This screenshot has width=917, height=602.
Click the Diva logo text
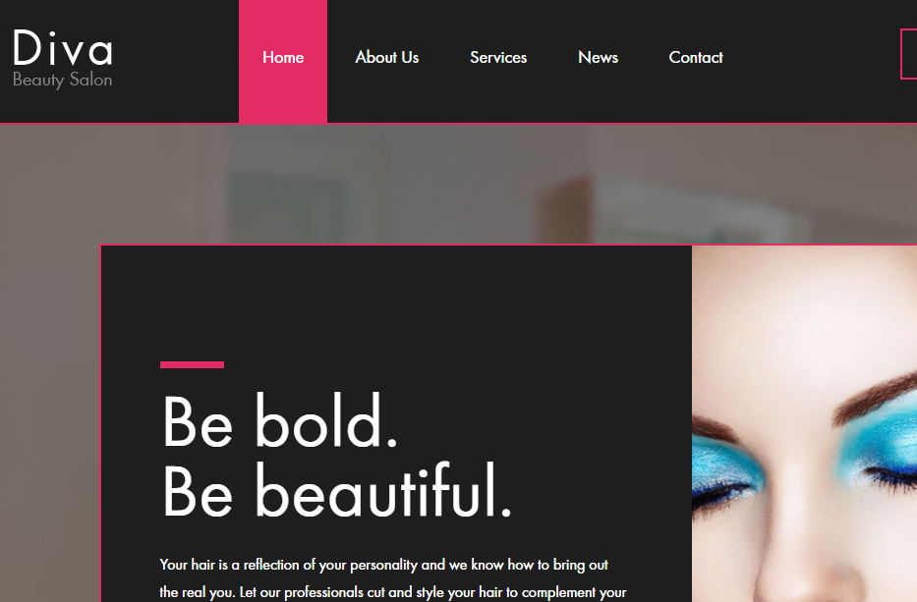click(63, 48)
